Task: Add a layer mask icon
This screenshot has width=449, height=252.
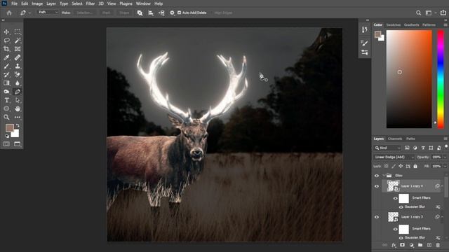Action: coord(402,245)
